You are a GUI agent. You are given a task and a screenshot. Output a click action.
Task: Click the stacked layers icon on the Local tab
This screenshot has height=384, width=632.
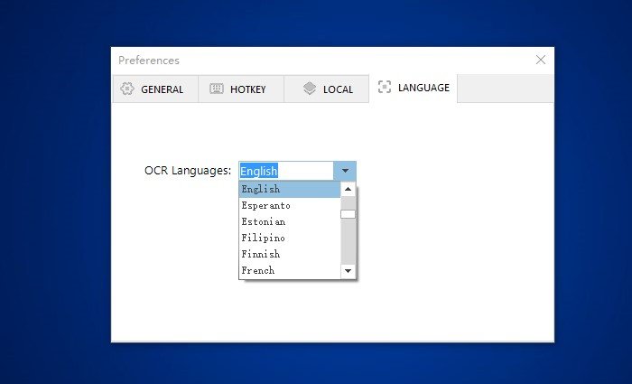pos(310,89)
